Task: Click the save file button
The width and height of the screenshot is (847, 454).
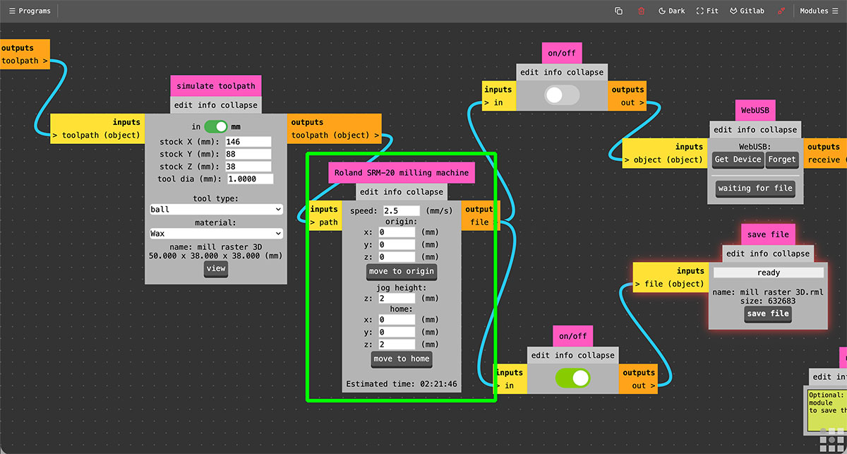Action: click(x=767, y=313)
